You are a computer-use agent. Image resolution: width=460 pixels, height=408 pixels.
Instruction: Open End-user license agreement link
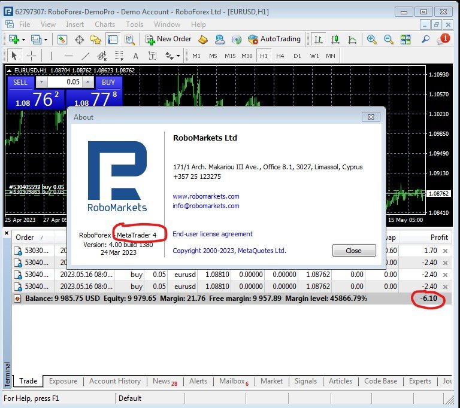click(213, 234)
